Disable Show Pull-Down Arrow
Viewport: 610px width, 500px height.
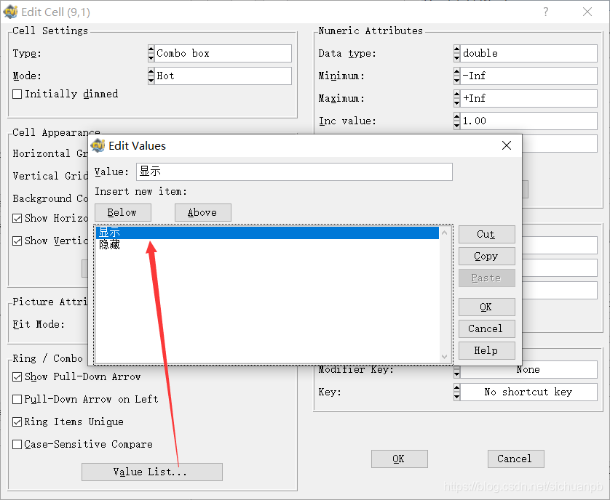point(17,377)
